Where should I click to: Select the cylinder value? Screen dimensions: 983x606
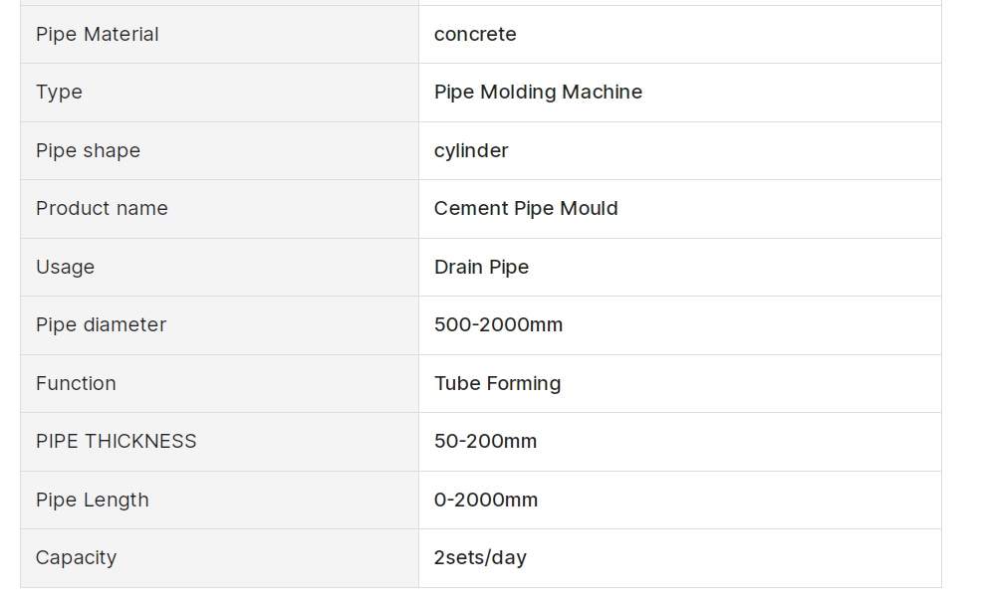coord(471,151)
